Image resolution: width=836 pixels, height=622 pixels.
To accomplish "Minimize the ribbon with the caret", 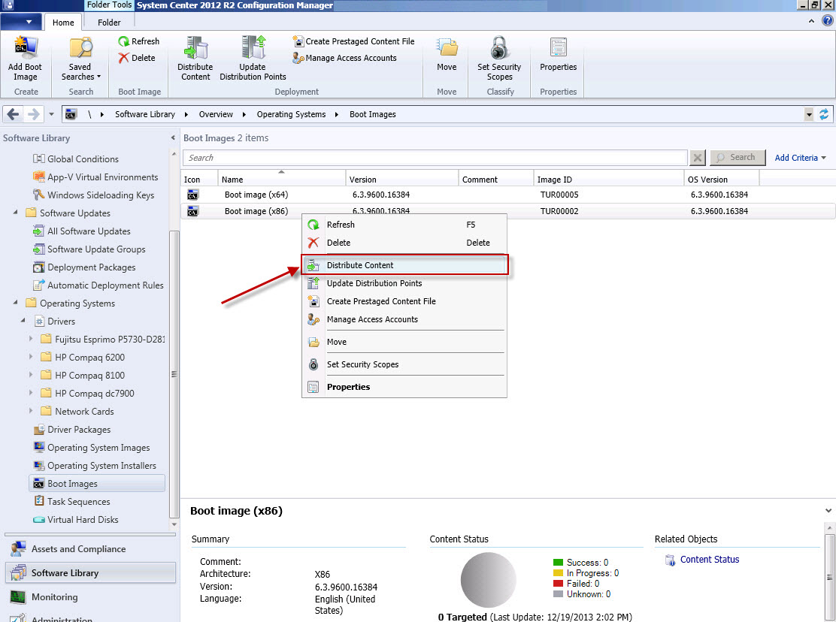I will (811, 21).
